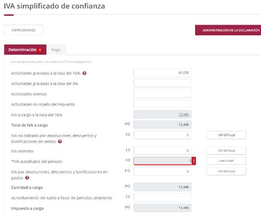Viewport: 261px width, 215px height.
Task: Click help icon beside Actividades gravadas 16%
Action: tap(84, 73)
